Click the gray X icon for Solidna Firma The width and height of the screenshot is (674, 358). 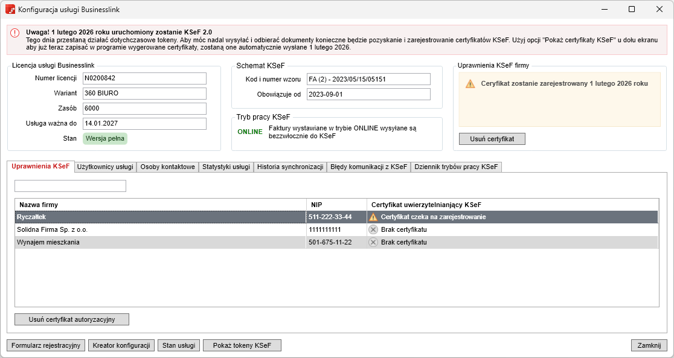(373, 229)
